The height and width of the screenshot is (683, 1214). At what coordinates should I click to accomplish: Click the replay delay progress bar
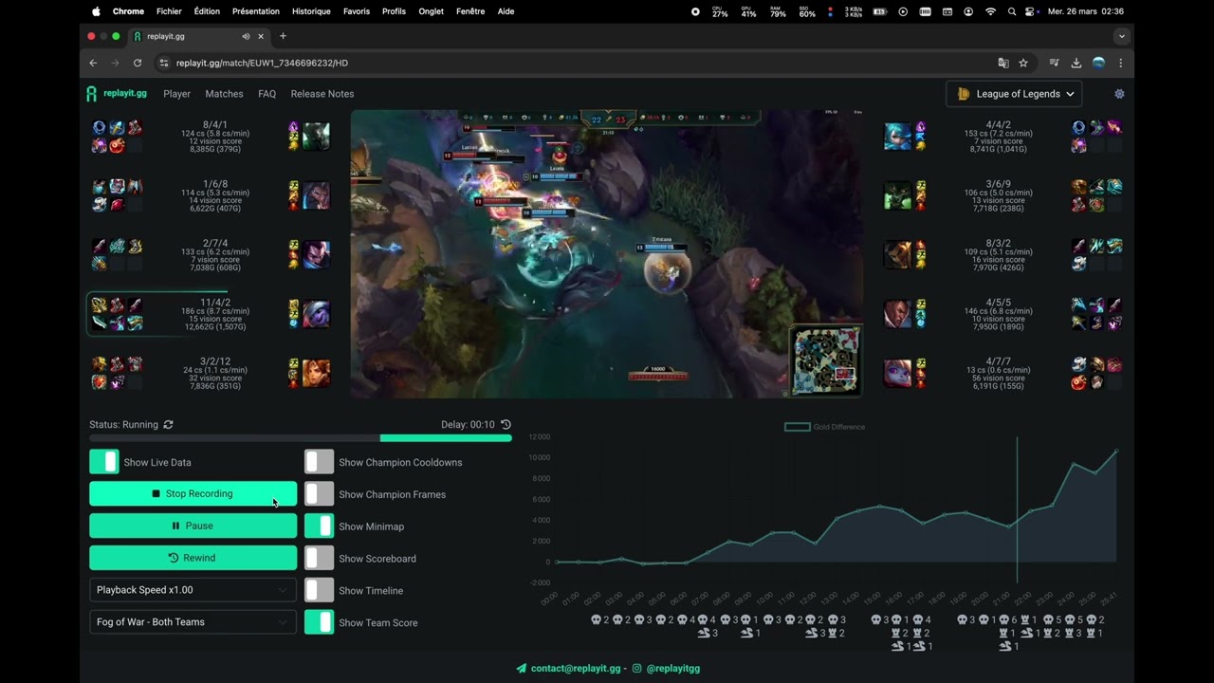pos(301,438)
